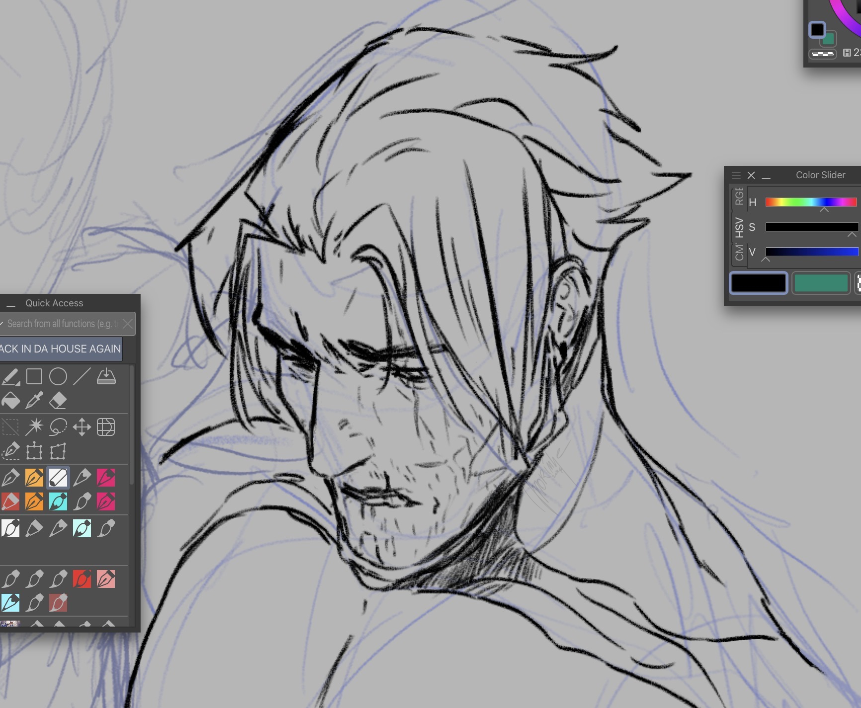The width and height of the screenshot is (861, 708).
Task: Choose the paint bucket fill tool
Action: click(10, 401)
